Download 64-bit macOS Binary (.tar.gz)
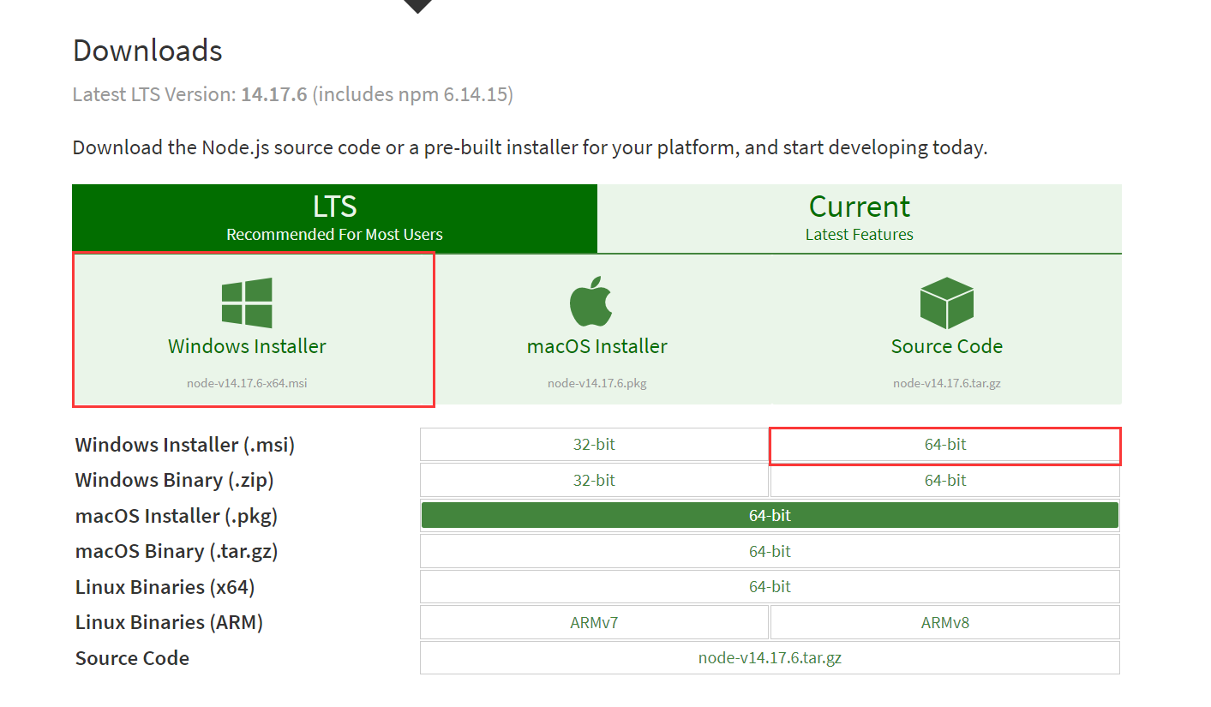Image resolution: width=1211 pixels, height=707 pixels. click(770, 551)
